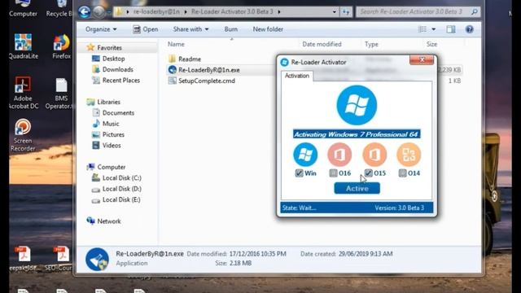Click the O16 Office icon

[x=339, y=155]
